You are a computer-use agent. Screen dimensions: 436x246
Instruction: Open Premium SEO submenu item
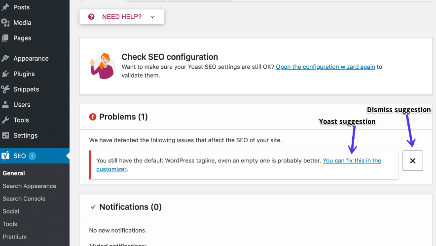15,237
